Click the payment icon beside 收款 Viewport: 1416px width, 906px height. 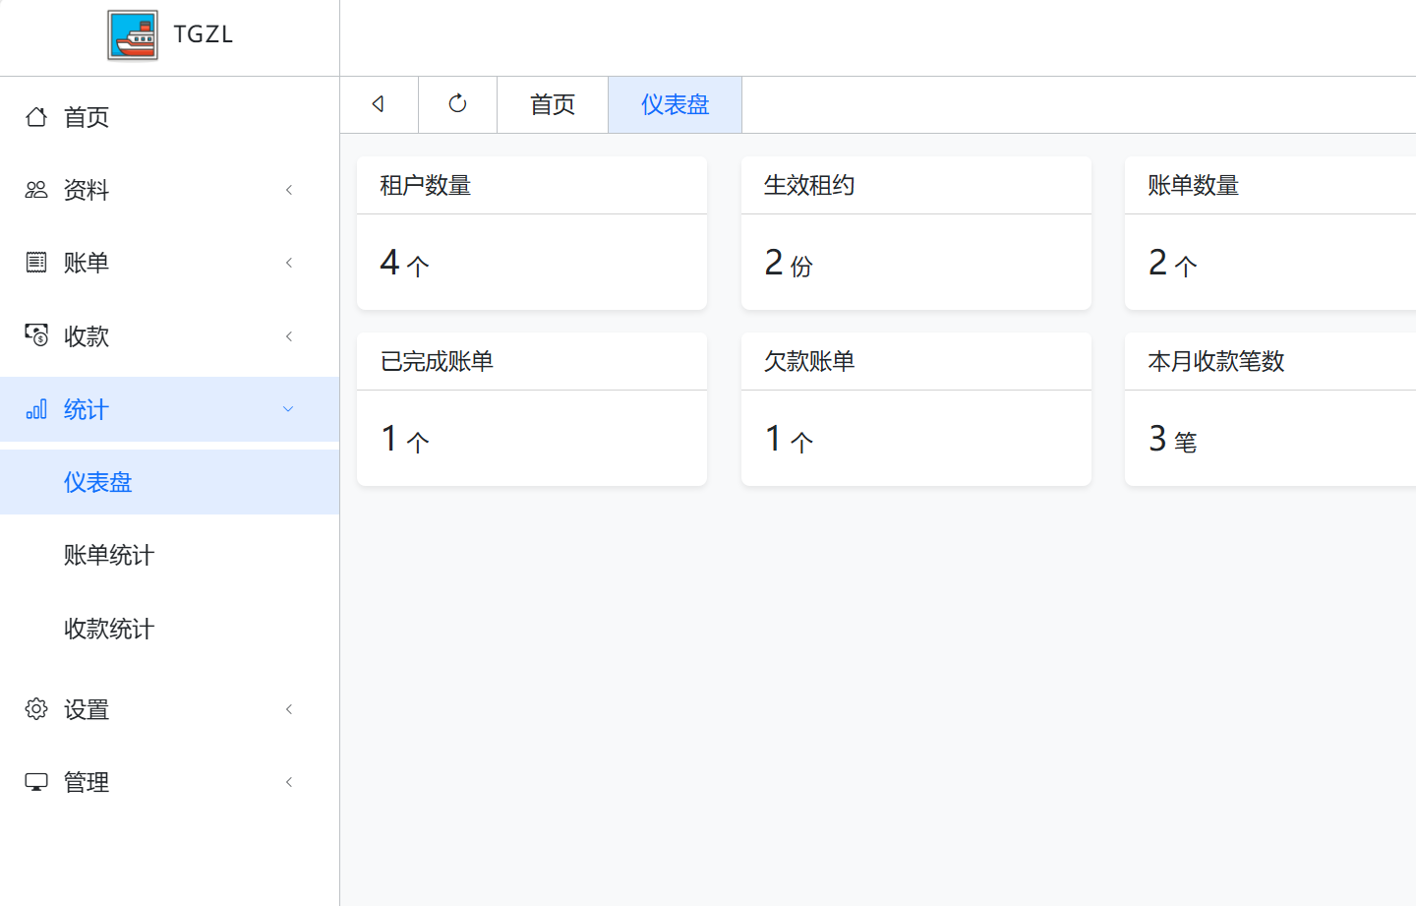tap(36, 335)
